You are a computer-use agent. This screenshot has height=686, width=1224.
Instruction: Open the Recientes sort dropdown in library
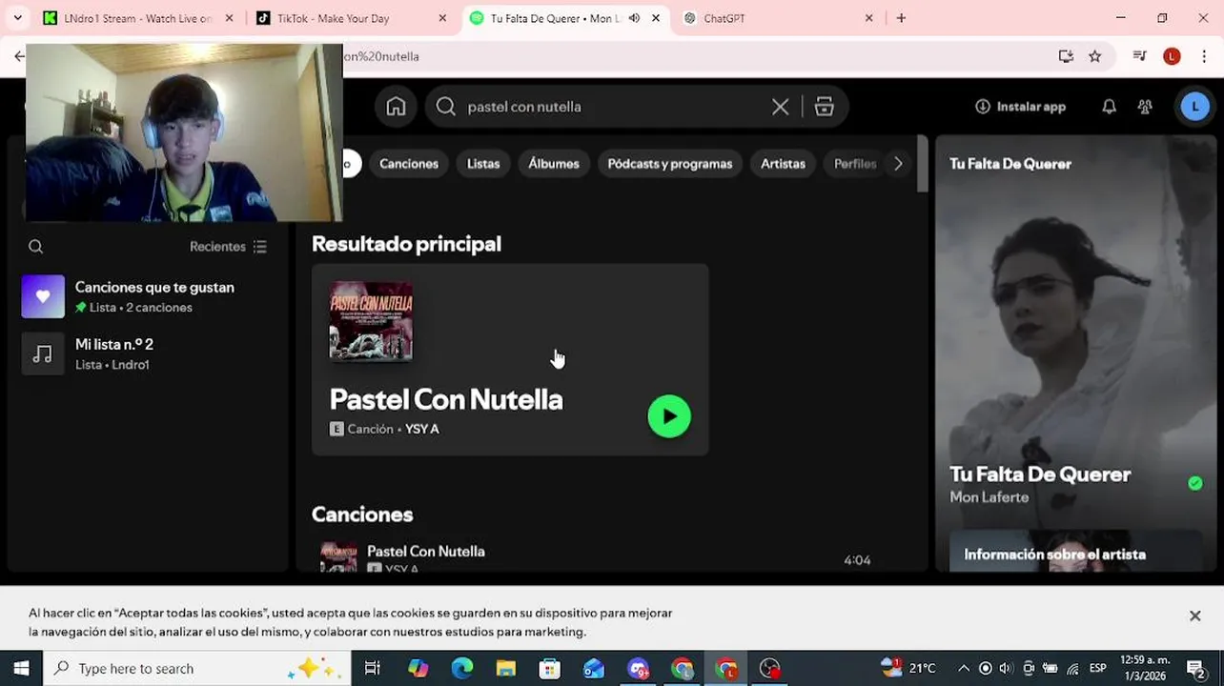click(x=229, y=247)
